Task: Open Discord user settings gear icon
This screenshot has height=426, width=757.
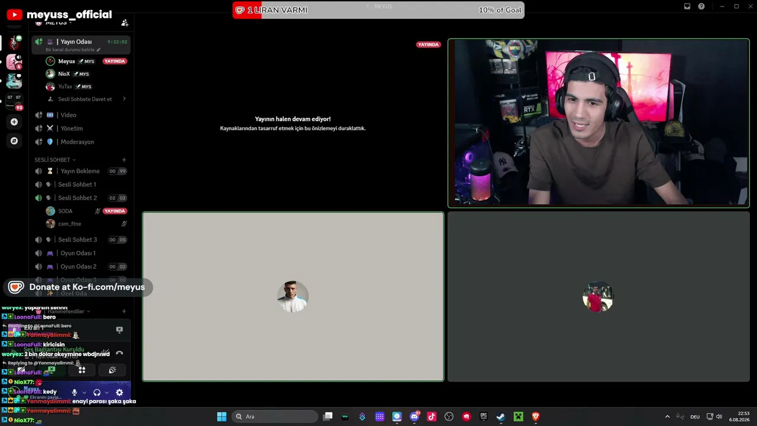Action: (119, 392)
